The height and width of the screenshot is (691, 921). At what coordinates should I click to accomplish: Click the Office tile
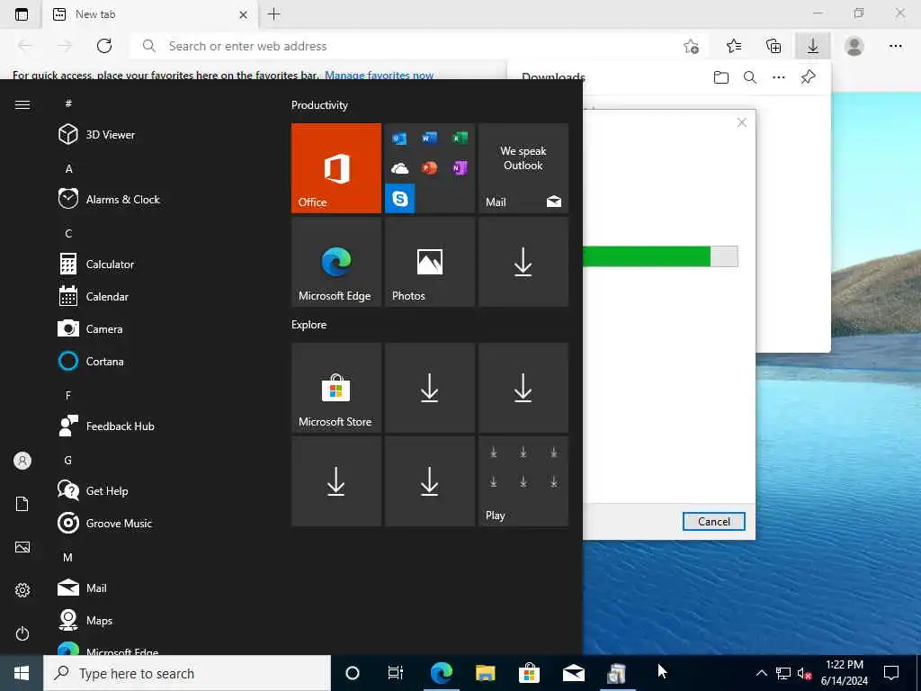(x=336, y=168)
